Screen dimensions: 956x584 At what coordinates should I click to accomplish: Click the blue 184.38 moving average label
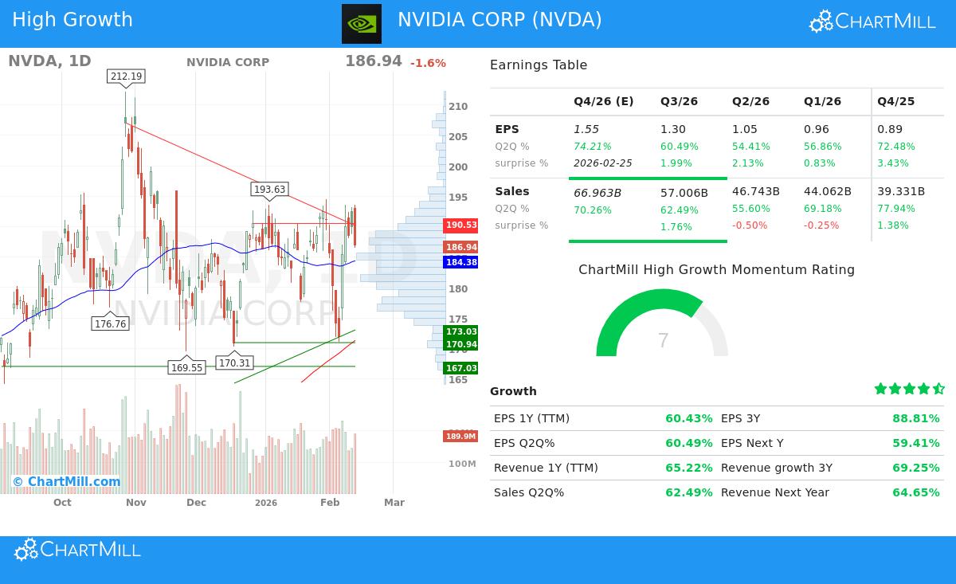click(x=461, y=262)
